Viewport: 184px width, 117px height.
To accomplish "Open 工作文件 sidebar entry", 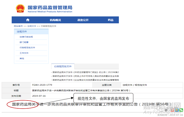I will [x=24, y=53].
